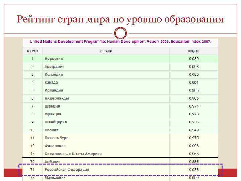Click the country name 'Австралия'
This screenshot has height=181, width=241.
pyautogui.click(x=54, y=67)
